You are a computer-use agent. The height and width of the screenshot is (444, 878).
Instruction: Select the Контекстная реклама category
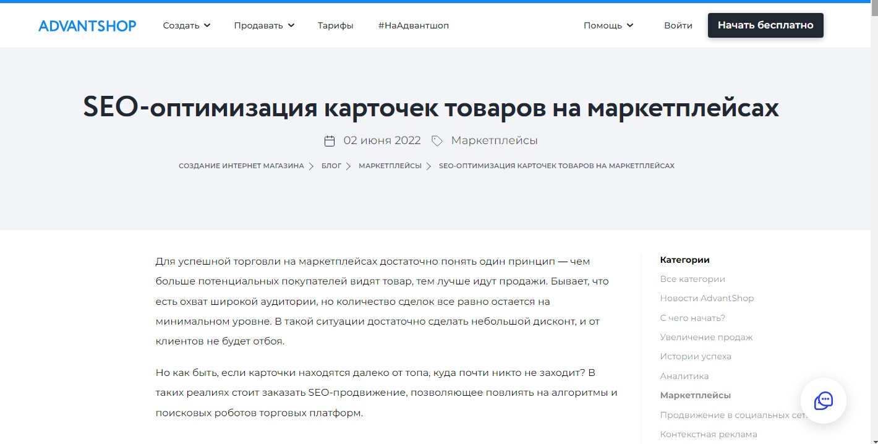tap(709, 434)
